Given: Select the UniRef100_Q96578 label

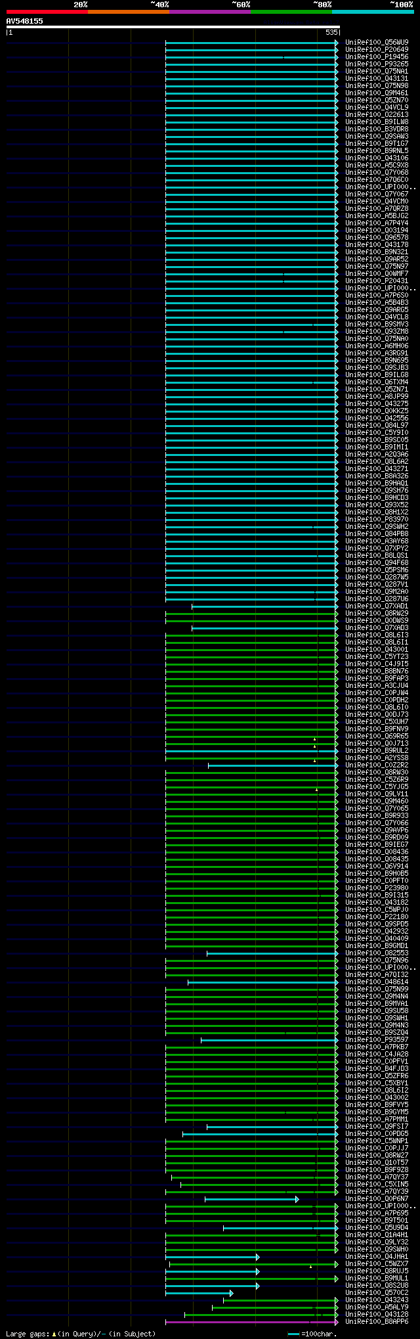Looking at the screenshot, I should point(377,237).
